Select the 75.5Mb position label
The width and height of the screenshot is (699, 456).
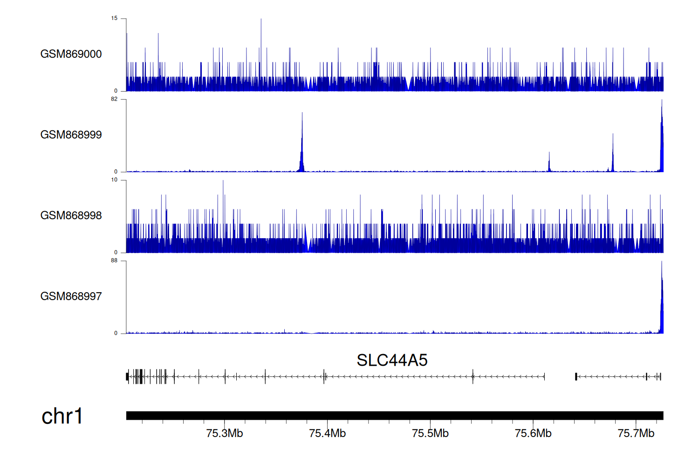[x=430, y=434]
